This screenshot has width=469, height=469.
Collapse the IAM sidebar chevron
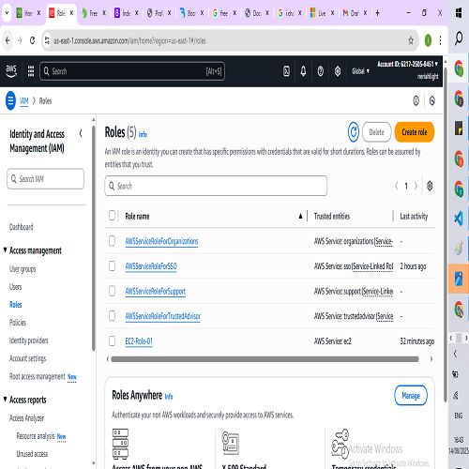coord(81,133)
